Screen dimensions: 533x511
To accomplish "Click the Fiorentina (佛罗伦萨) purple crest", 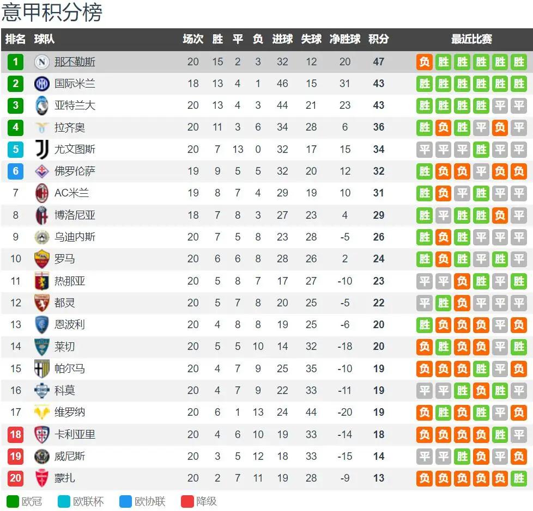I will [42, 171].
